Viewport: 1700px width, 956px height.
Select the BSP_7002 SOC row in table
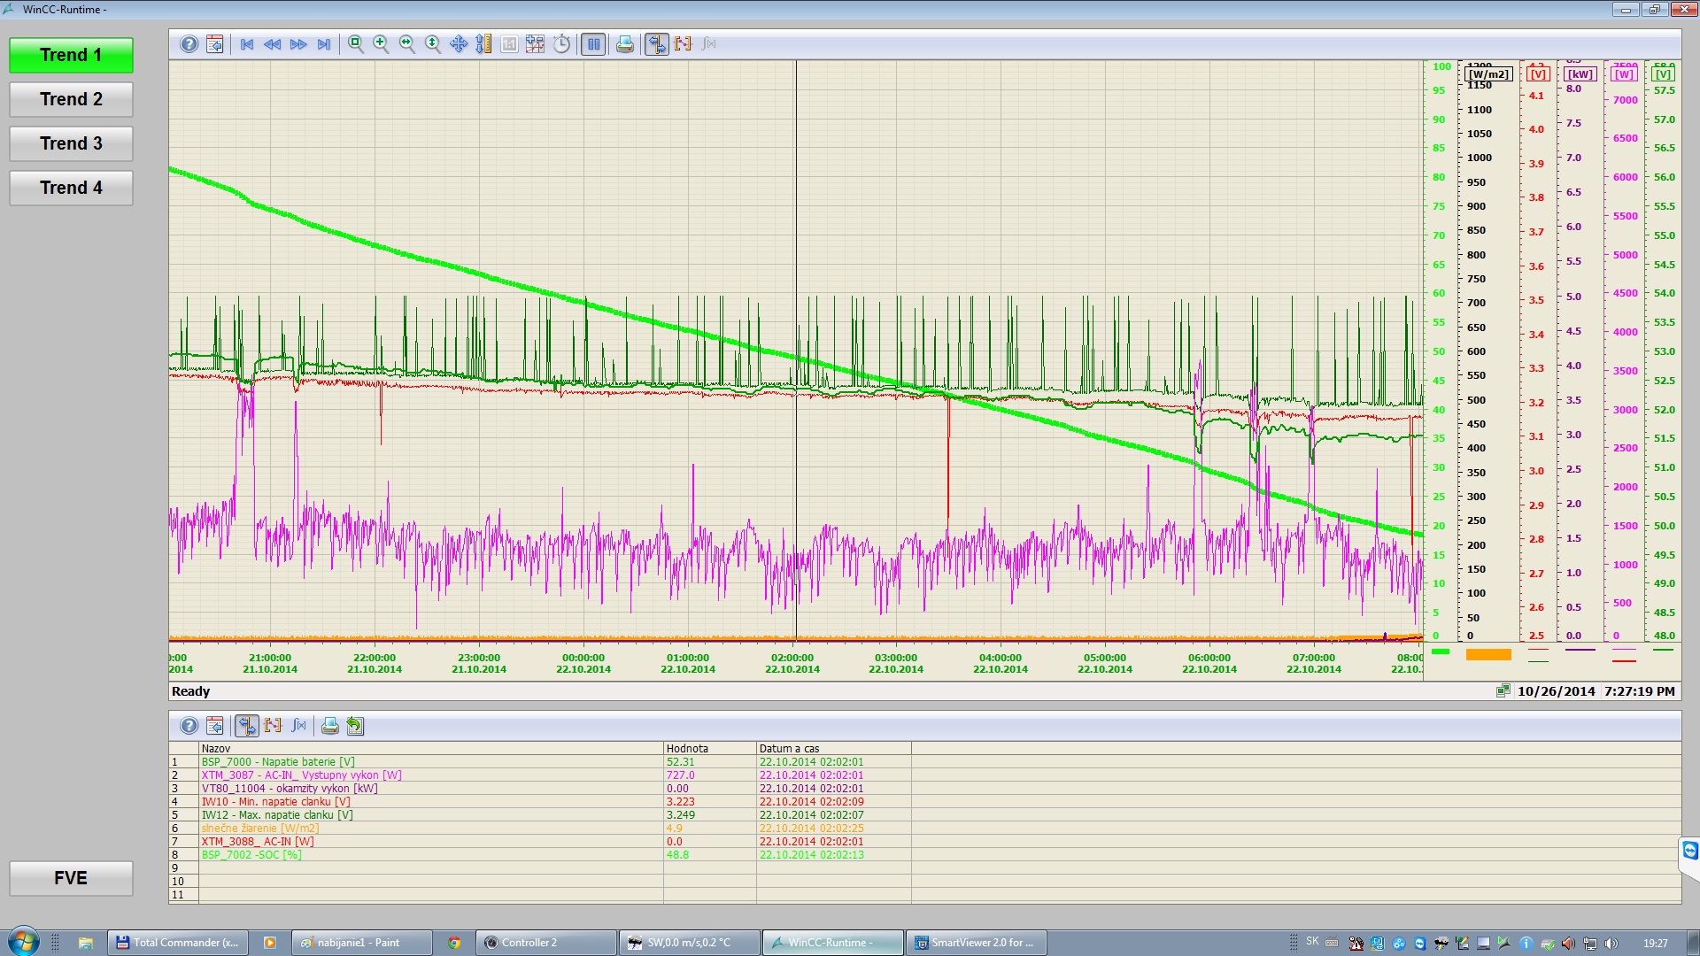pyautogui.click(x=251, y=855)
